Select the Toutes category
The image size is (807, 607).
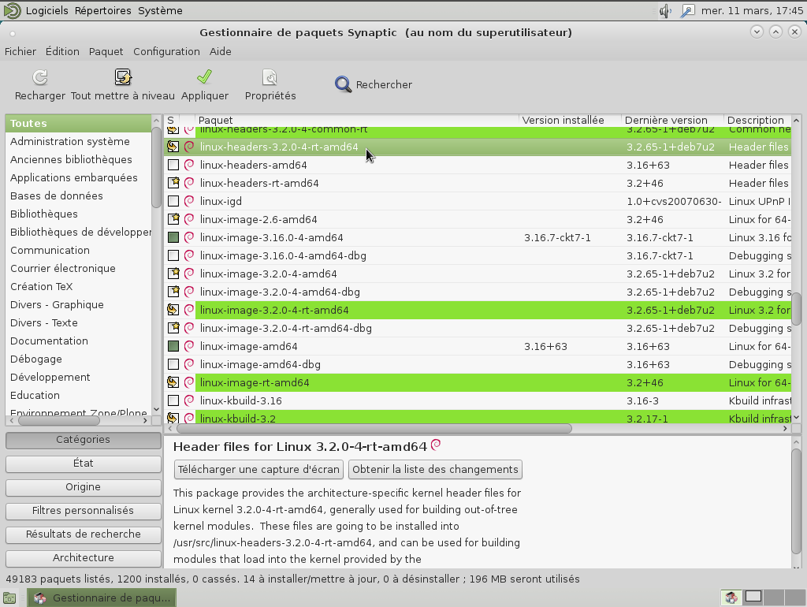click(x=78, y=124)
